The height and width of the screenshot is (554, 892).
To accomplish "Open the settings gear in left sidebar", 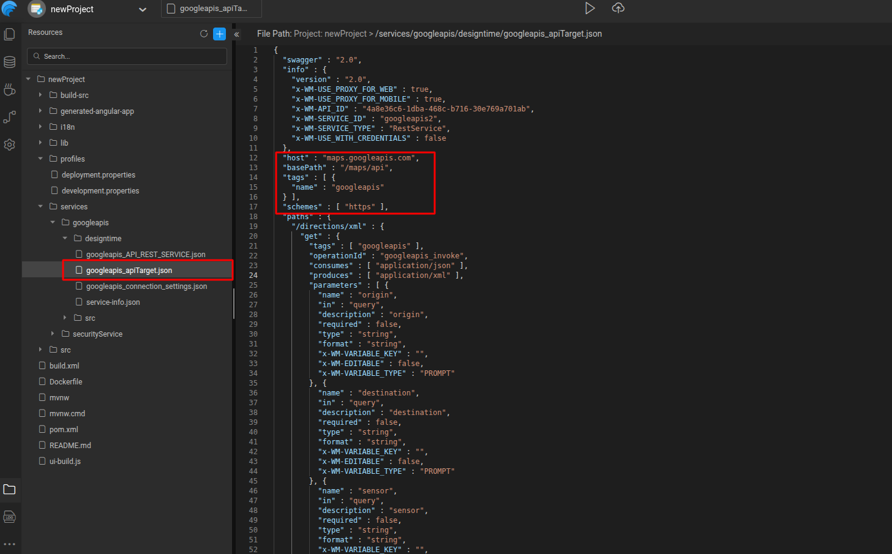I will (x=10, y=144).
